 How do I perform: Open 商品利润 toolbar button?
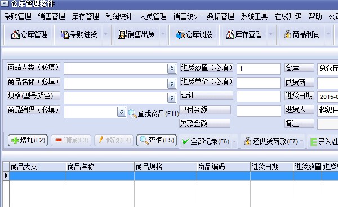coord(301,34)
